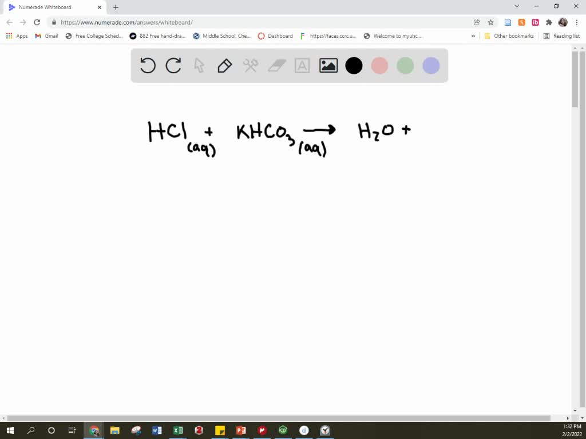586x439 pixels.
Task: Pick the green color swatch
Action: tap(405, 65)
